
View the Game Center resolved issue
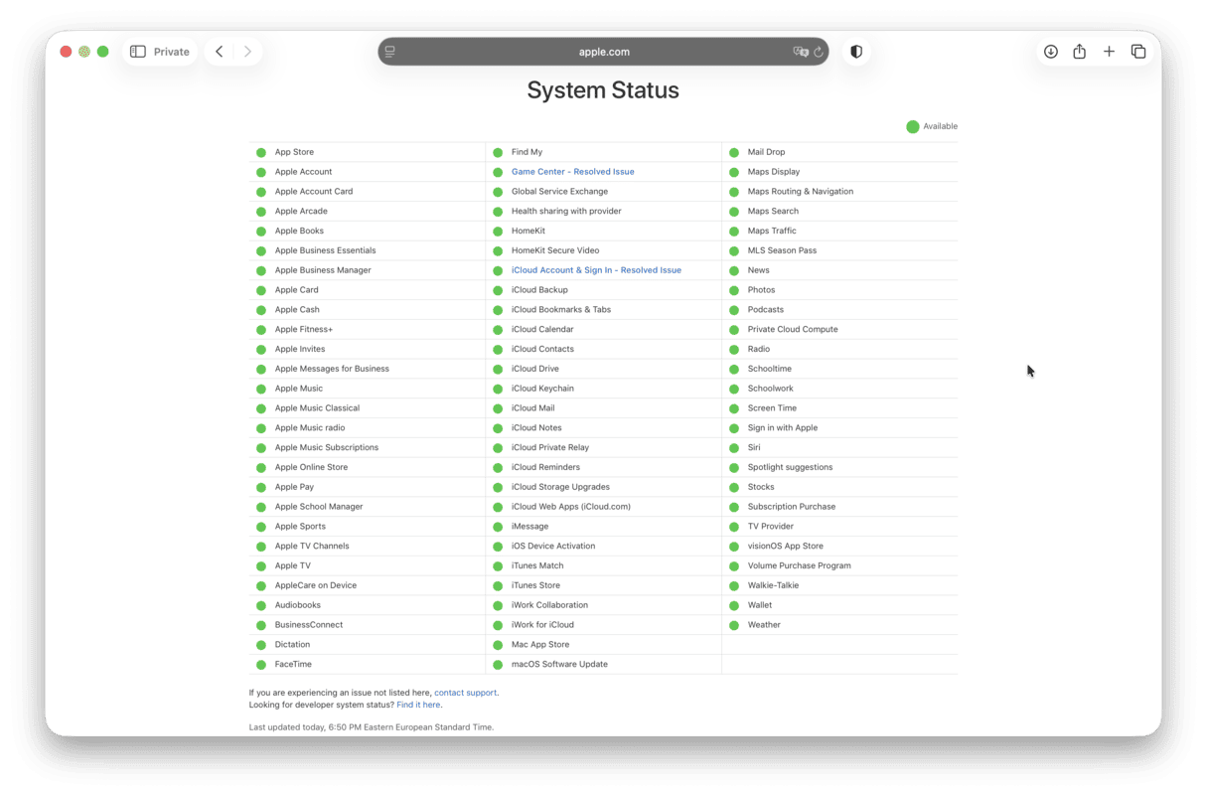[572, 171]
